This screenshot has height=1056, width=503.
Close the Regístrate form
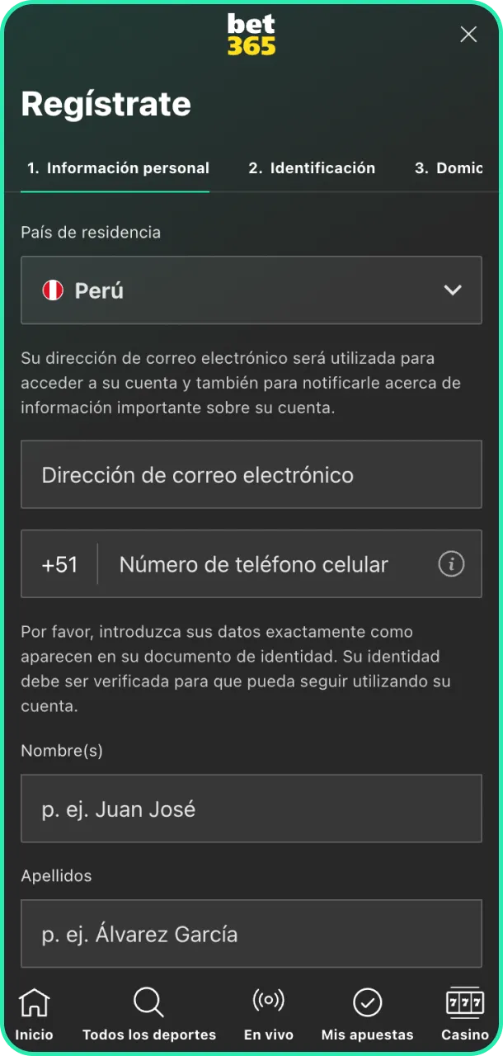468,35
